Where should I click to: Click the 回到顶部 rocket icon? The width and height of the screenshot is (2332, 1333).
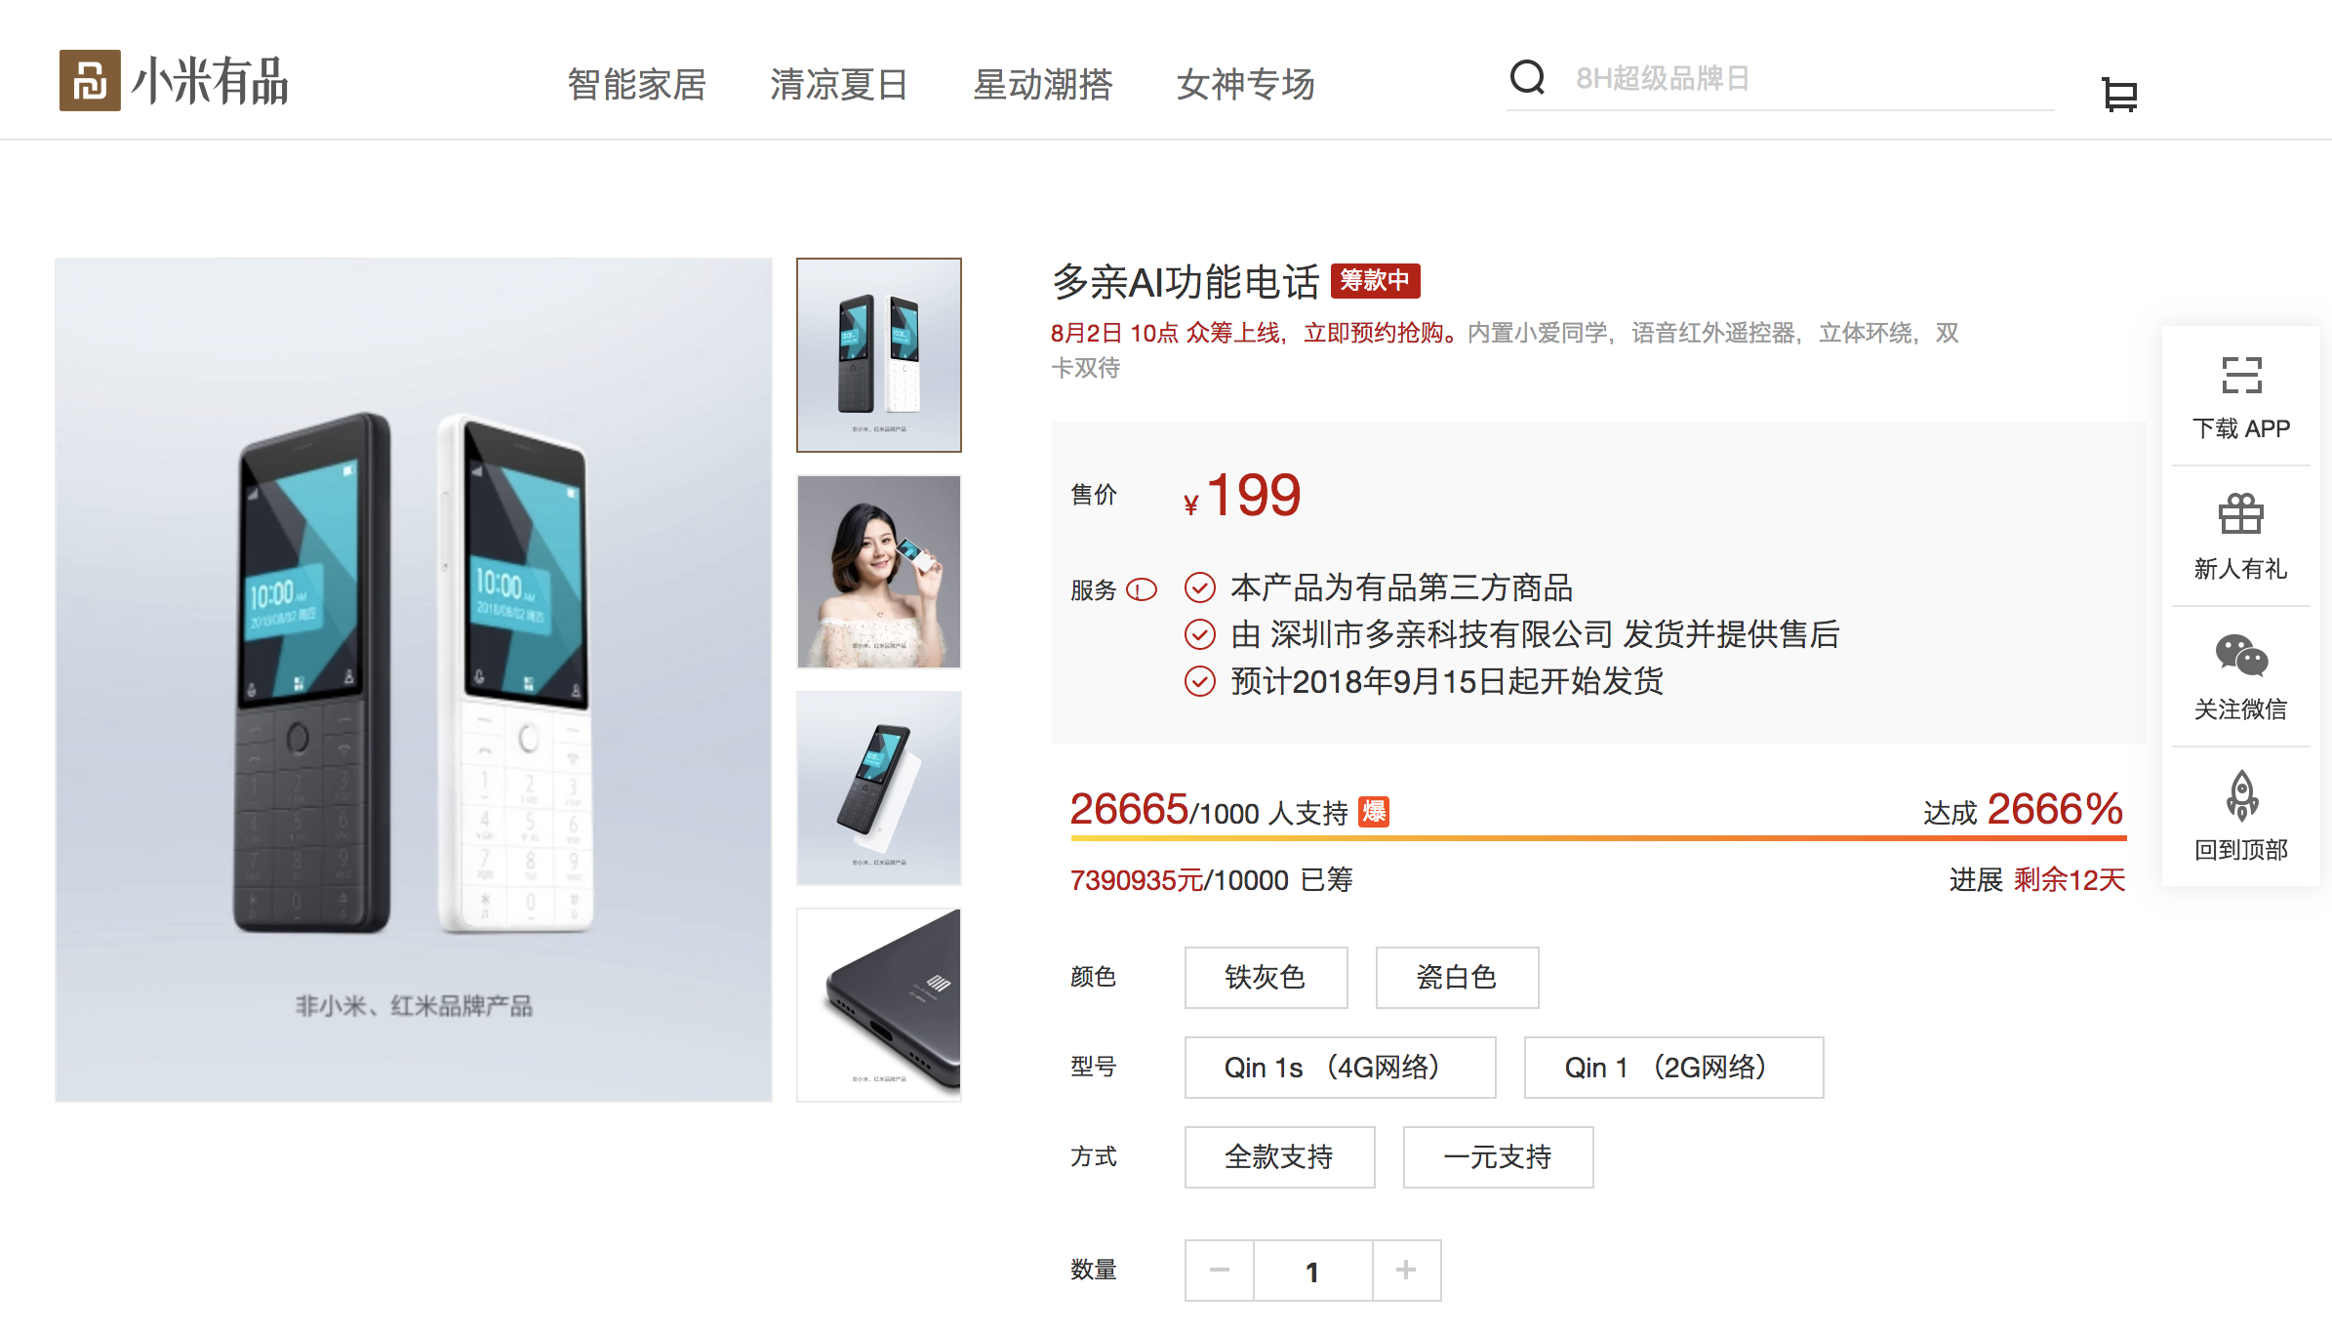2241,795
